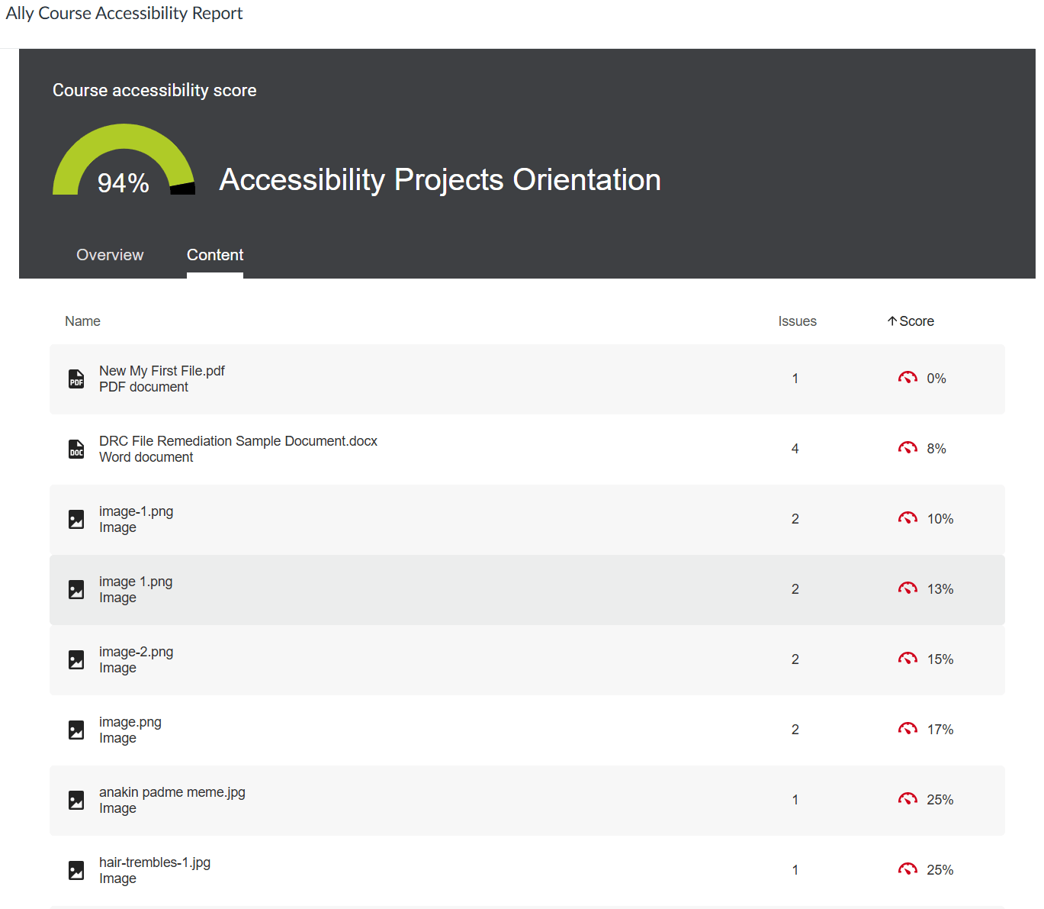The width and height of the screenshot is (1044, 909).
Task: Click the image-2.png file name
Action: pyautogui.click(x=136, y=651)
